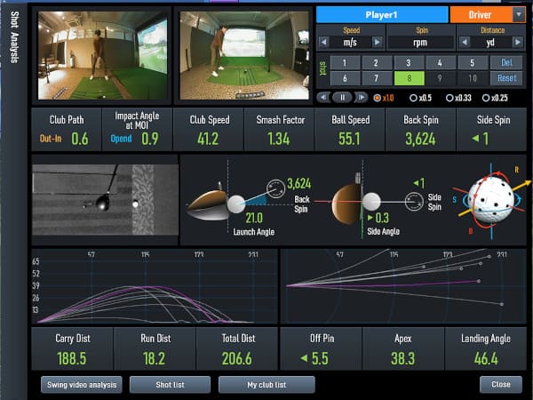
Task: Select shot number 7
Action: [x=376, y=79]
